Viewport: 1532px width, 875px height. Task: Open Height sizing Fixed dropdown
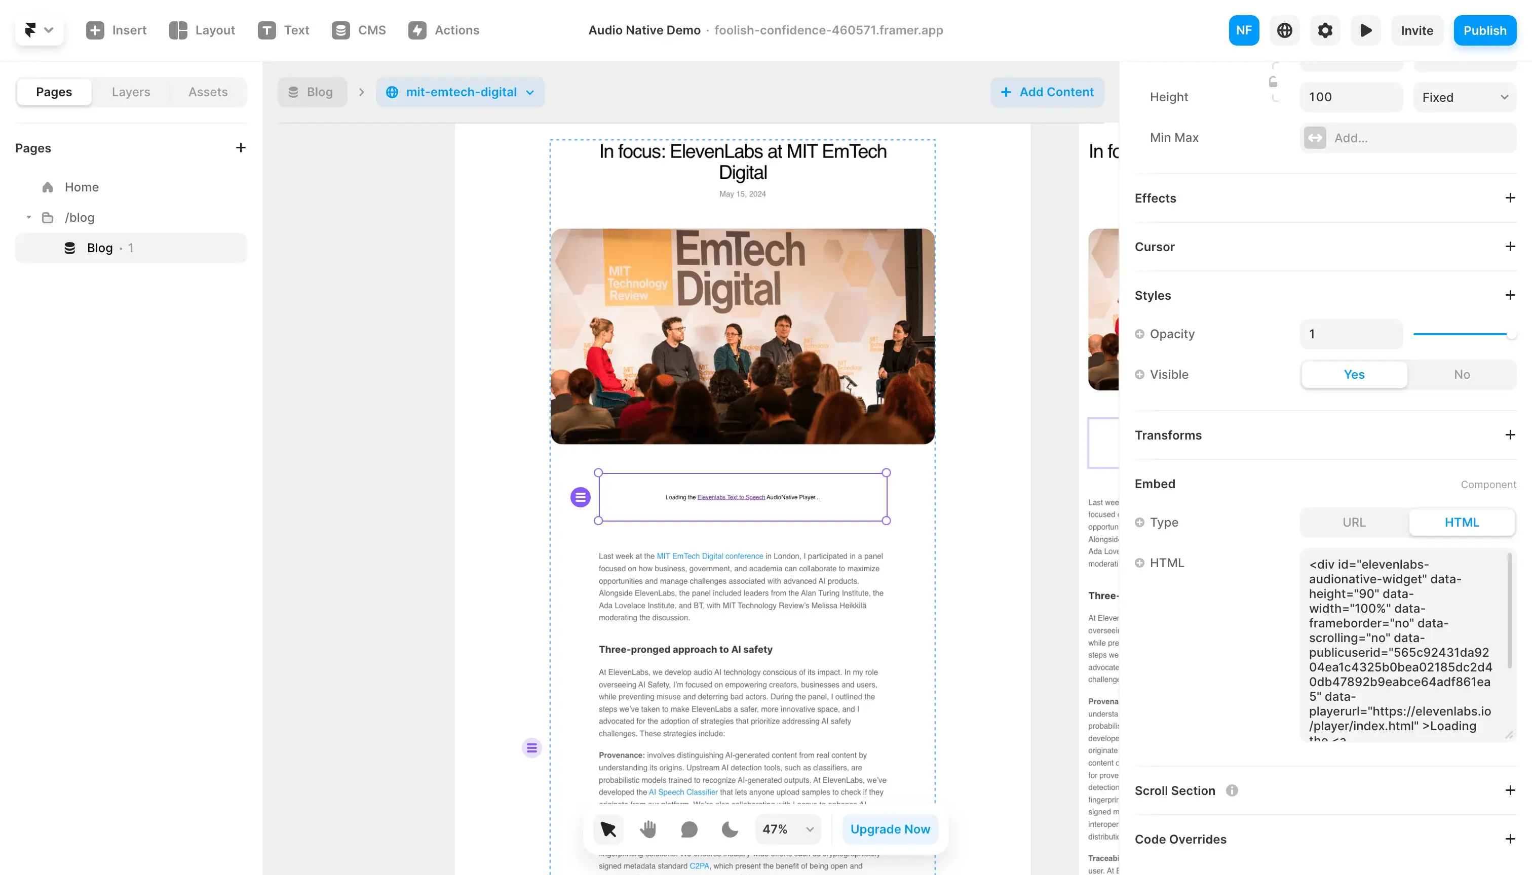pyautogui.click(x=1465, y=97)
